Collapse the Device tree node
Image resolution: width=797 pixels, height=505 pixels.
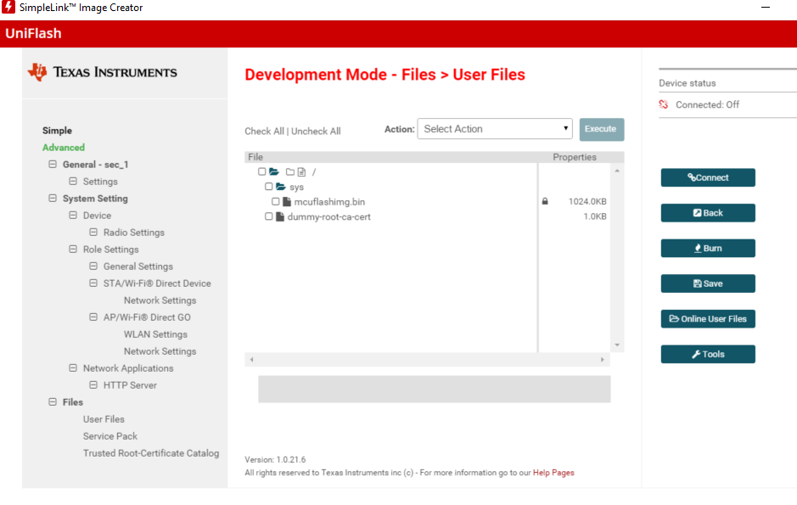(73, 215)
